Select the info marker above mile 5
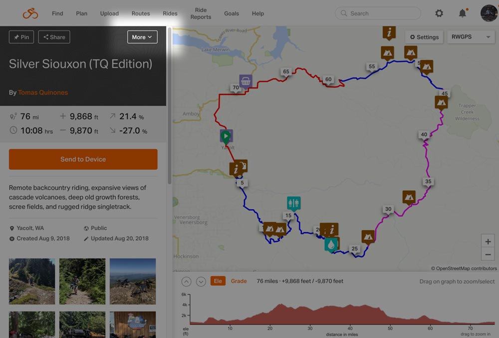 236,169
